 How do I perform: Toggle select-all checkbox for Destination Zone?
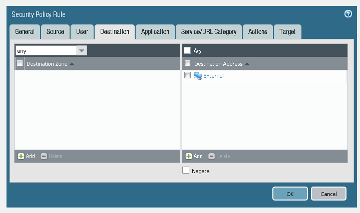coord(20,63)
